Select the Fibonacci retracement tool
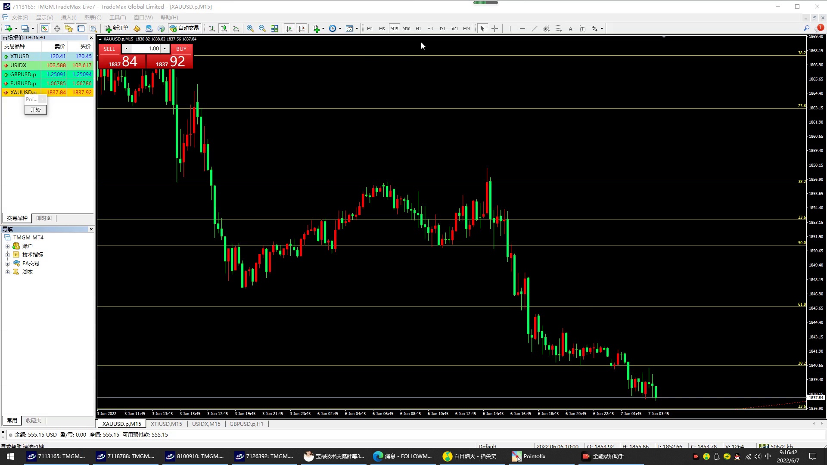827x465 pixels. 558,28
